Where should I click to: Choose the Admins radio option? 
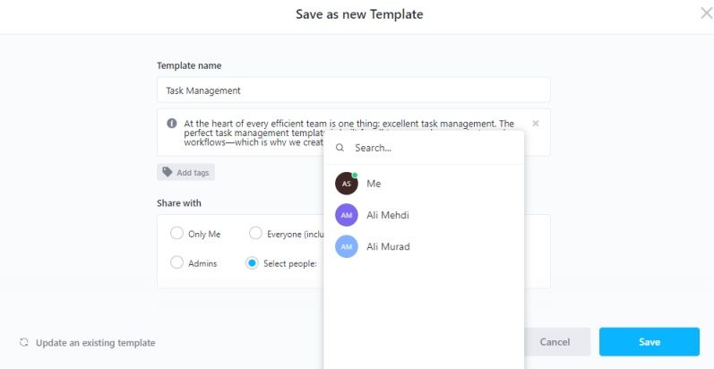click(176, 263)
